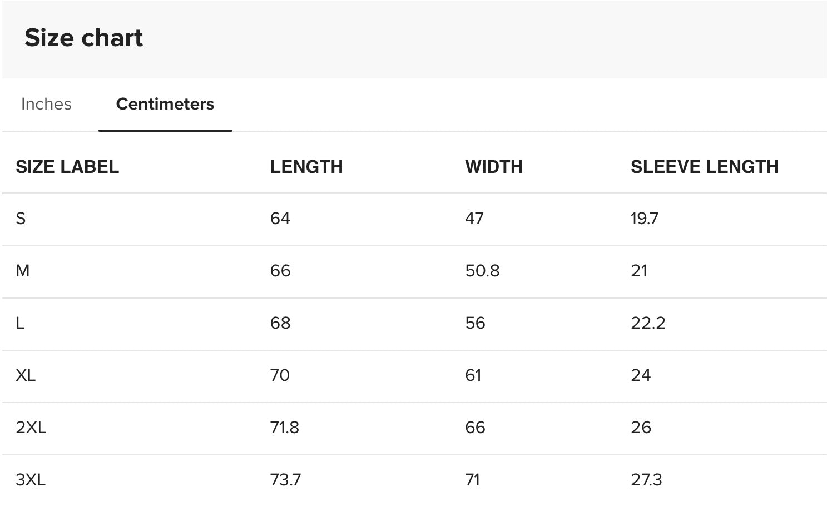Click the 22.2 sleeve length for L

pos(648,323)
